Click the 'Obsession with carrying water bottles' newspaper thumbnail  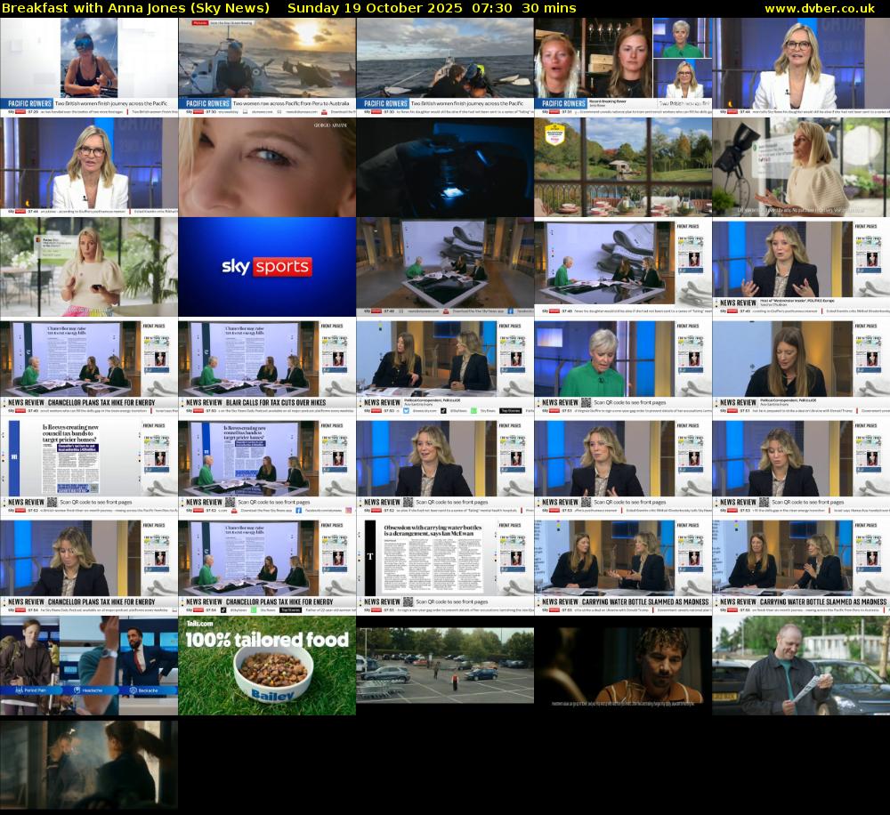[444, 567]
